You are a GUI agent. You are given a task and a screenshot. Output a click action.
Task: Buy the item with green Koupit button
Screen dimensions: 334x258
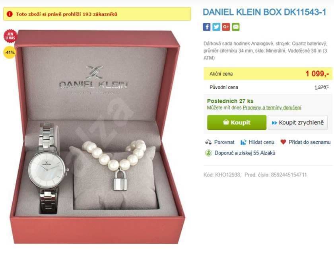pyautogui.click(x=237, y=122)
